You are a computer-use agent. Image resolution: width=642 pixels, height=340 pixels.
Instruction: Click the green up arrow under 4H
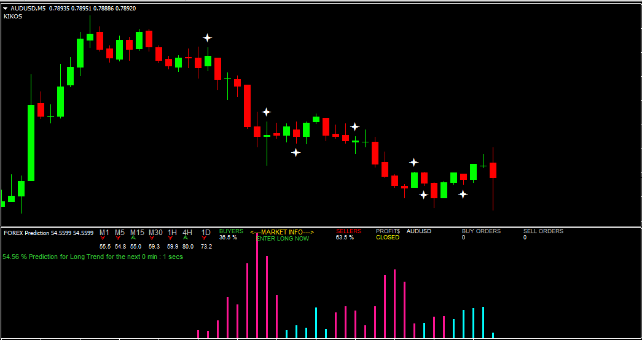[x=186, y=238]
